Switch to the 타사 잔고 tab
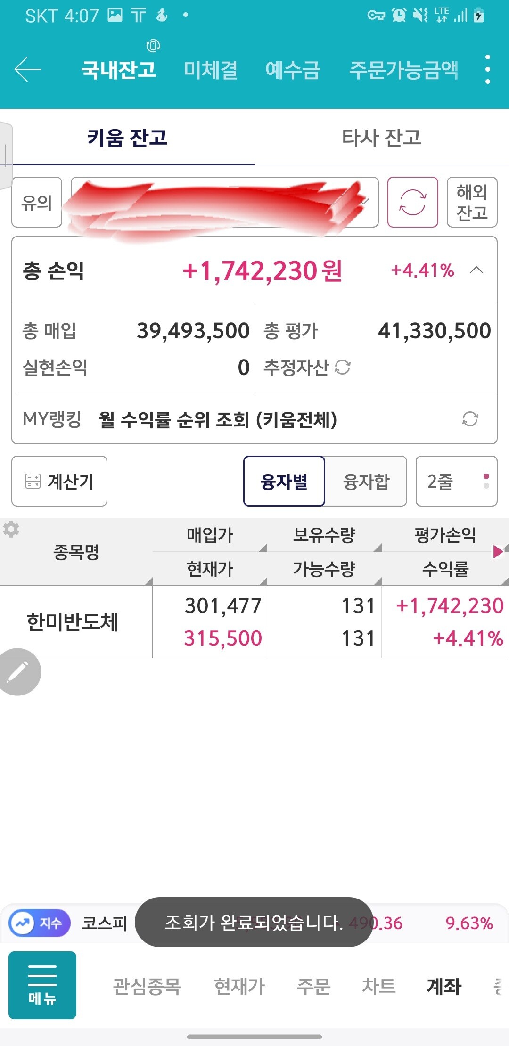 (x=381, y=138)
